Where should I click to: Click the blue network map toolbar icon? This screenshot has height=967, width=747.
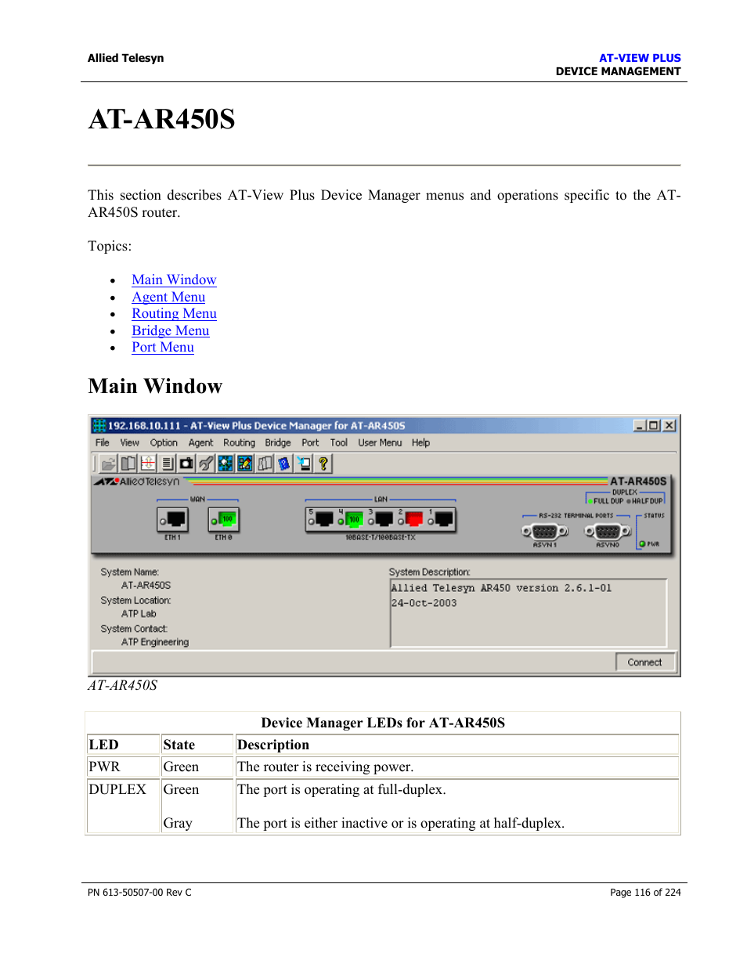[226, 464]
